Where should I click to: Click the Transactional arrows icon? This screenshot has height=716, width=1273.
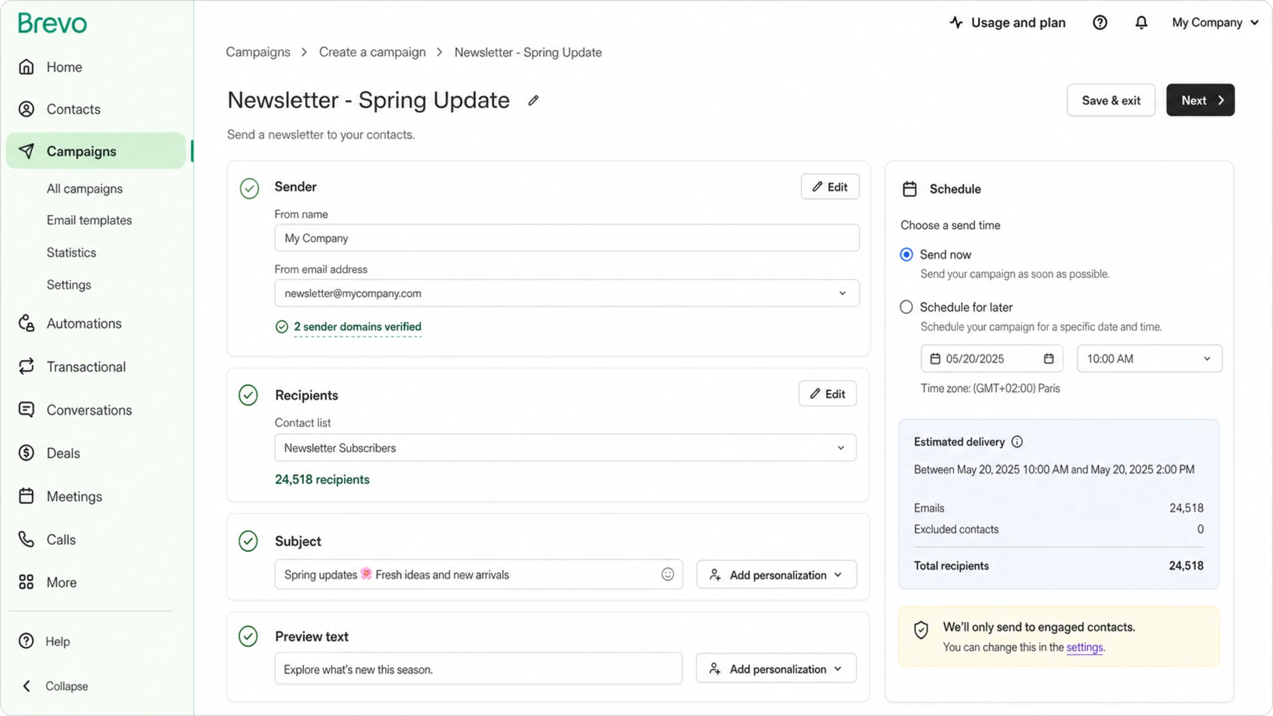click(x=27, y=367)
